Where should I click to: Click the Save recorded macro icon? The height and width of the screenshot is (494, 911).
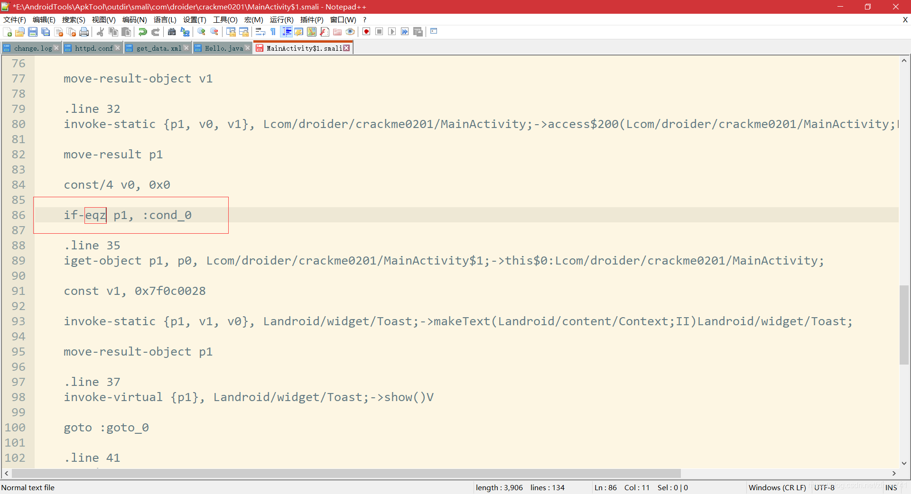[418, 32]
